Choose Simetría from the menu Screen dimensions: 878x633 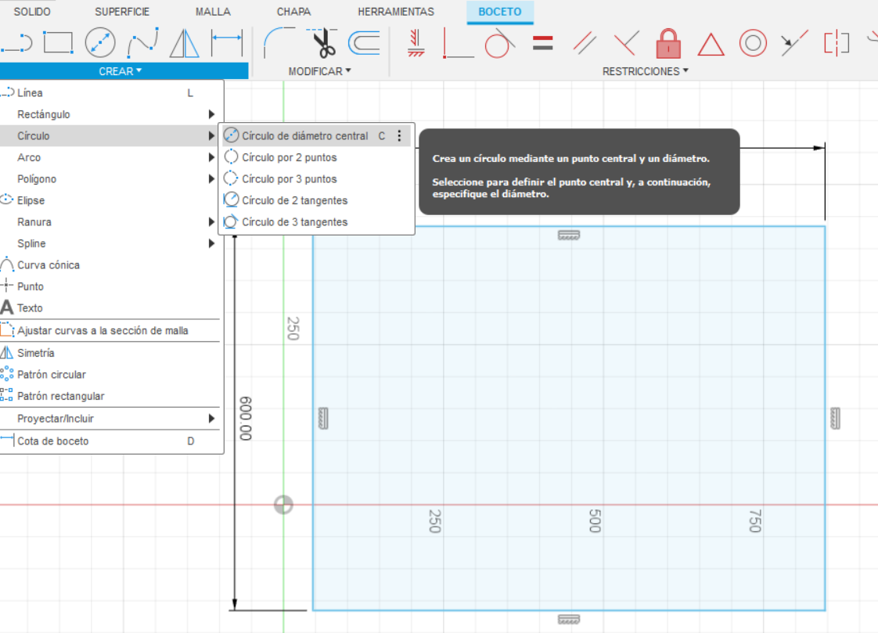[x=112, y=353]
